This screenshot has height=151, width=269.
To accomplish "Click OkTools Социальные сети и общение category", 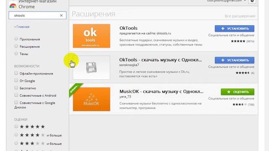I will click(x=231, y=35).
